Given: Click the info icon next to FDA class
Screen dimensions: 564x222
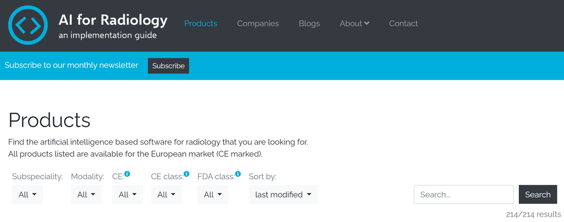Looking at the screenshot, I should pos(238,174).
